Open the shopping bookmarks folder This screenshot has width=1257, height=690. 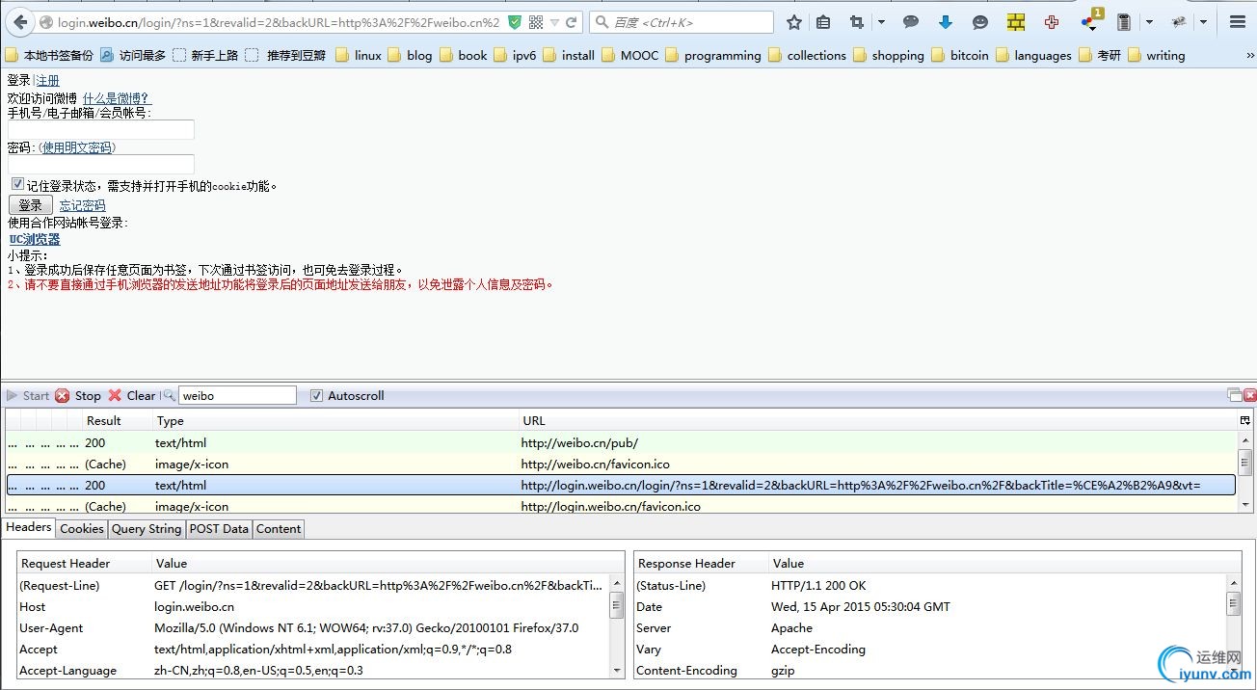pyautogui.click(x=888, y=56)
